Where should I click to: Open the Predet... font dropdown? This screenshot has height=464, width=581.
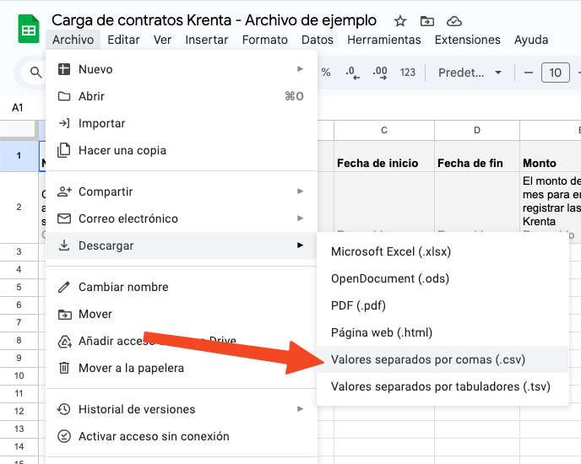[x=470, y=73]
